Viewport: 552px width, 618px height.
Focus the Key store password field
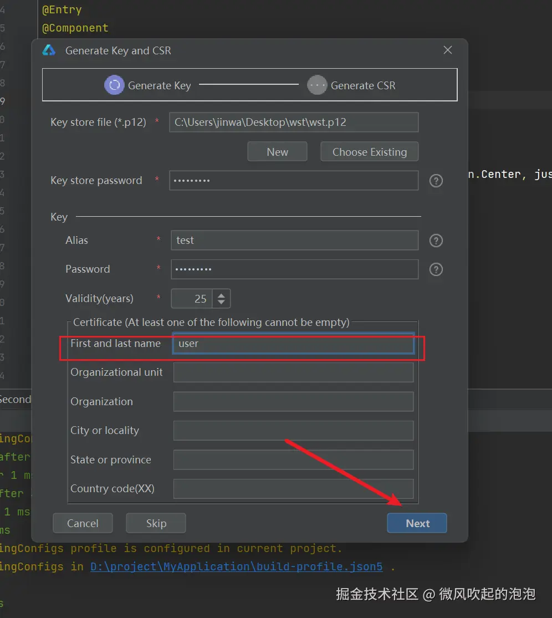pyautogui.click(x=294, y=181)
